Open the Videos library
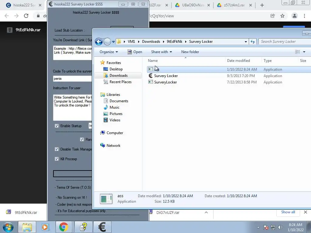This screenshot has width=311, height=233. point(115,120)
